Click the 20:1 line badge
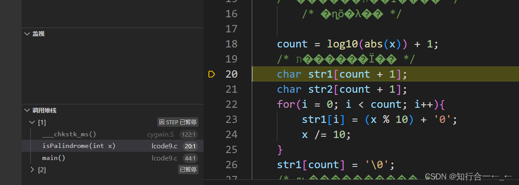 pos(190,146)
